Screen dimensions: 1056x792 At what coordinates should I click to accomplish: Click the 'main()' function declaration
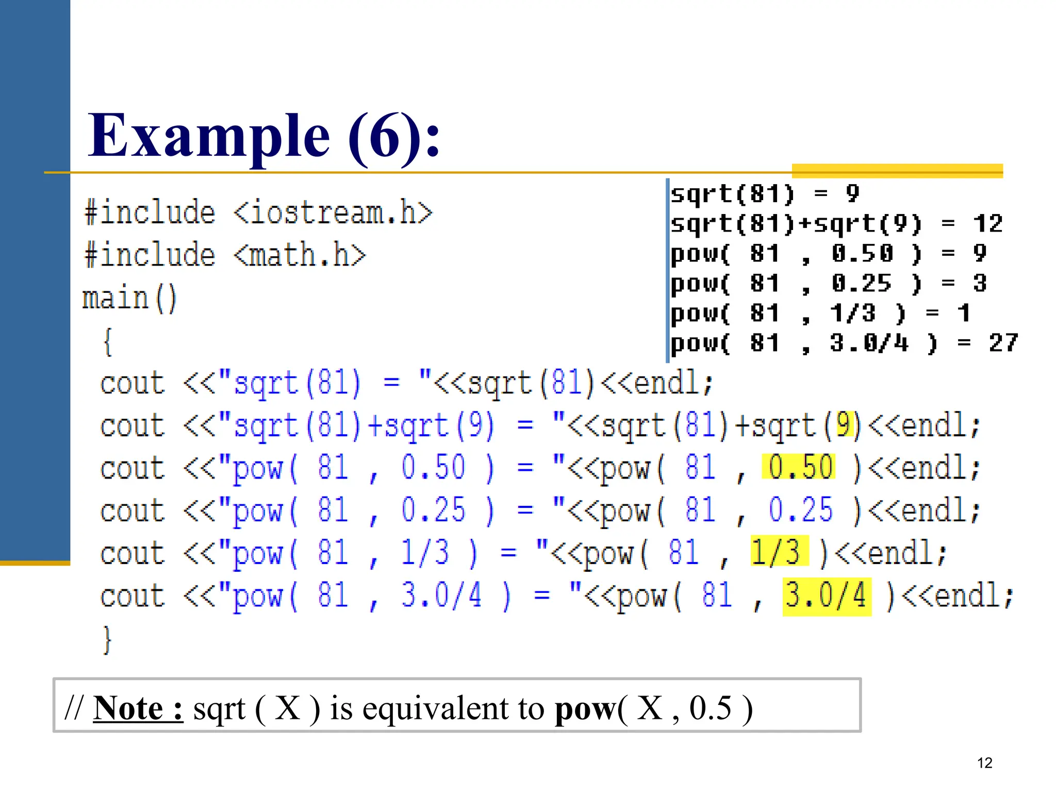pyautogui.click(x=129, y=298)
